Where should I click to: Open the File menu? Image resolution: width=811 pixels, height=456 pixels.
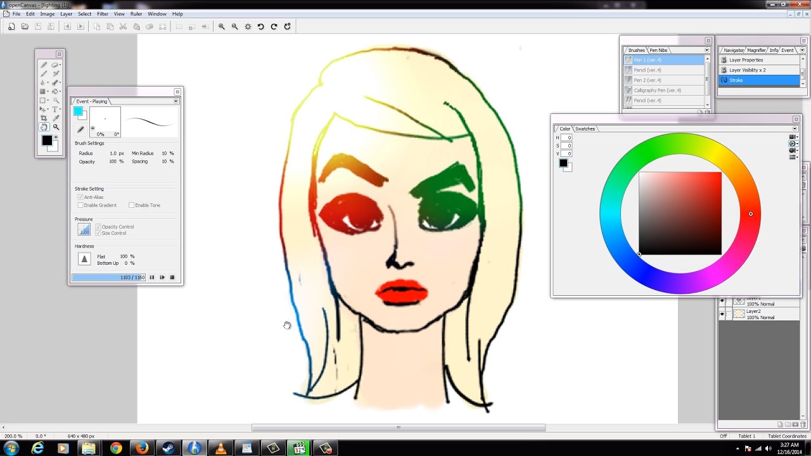pyautogui.click(x=16, y=14)
